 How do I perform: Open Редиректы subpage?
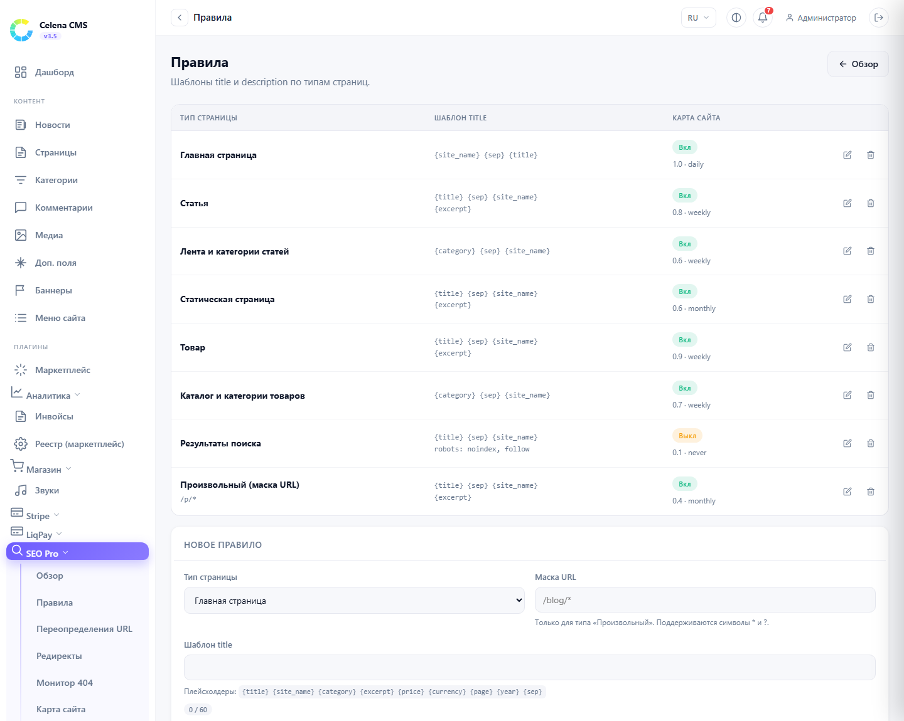click(x=59, y=656)
